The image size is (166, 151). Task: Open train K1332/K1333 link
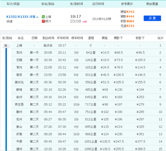pos(17,17)
